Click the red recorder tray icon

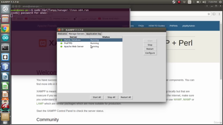(179, 2)
